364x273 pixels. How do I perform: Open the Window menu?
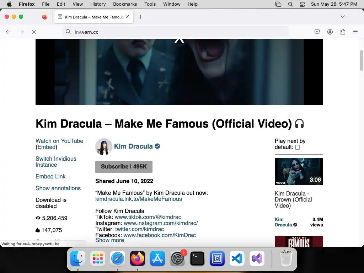(x=172, y=4)
